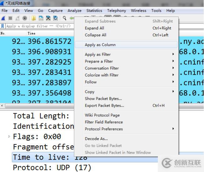Go back with the green left arrow
The image size is (204, 172).
pyautogui.click(x=72, y=18)
